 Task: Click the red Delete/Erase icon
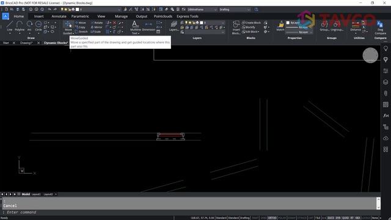[114, 23]
